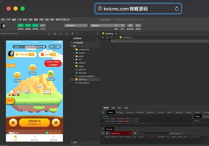Click the browser reload icon
The width and height of the screenshot is (209, 146).
(x=177, y=9)
